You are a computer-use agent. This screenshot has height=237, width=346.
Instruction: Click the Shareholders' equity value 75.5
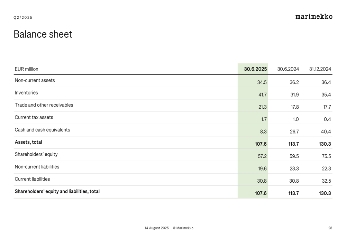click(x=326, y=156)
